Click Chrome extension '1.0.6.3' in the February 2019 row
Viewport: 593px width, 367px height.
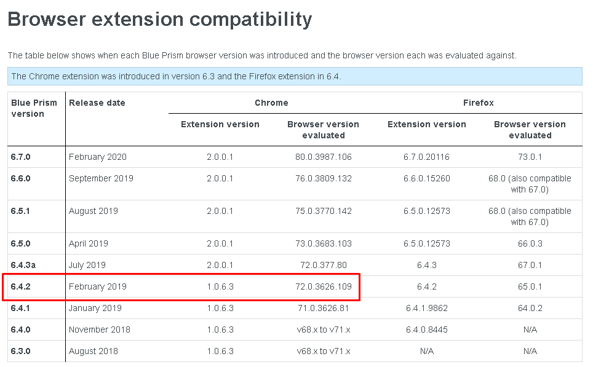pos(220,286)
